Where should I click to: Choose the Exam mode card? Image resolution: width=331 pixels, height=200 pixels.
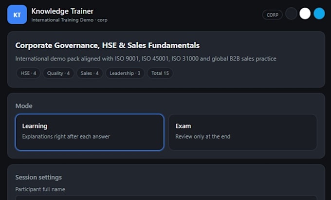tap(243, 132)
